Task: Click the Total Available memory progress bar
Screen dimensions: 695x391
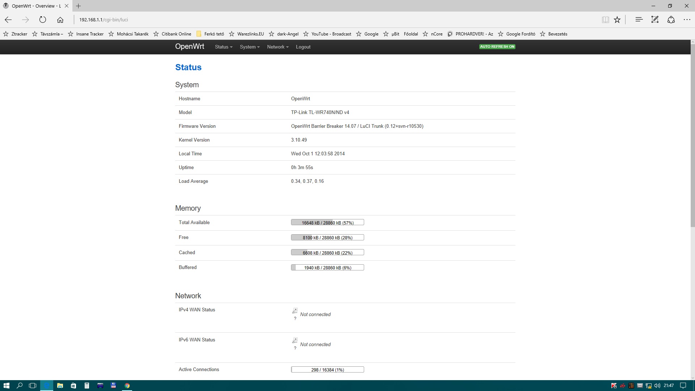Action: (x=327, y=223)
